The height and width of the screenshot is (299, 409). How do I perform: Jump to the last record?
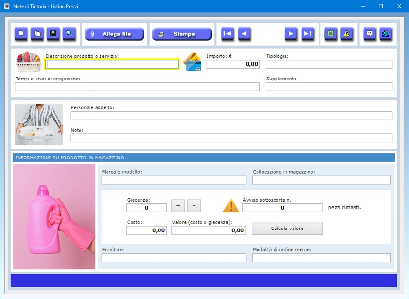pyautogui.click(x=308, y=34)
